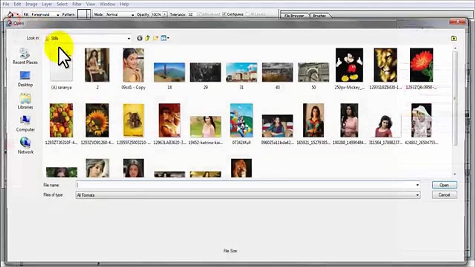Expand the File name dropdown arrow
The image size is (475, 267).
417,185
